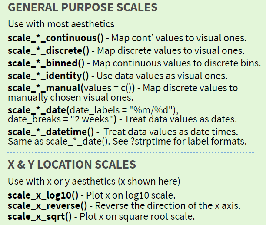Click the GENERAL PURPOSE SCALES heading
The width and height of the screenshot is (266, 225).
pos(83,8)
